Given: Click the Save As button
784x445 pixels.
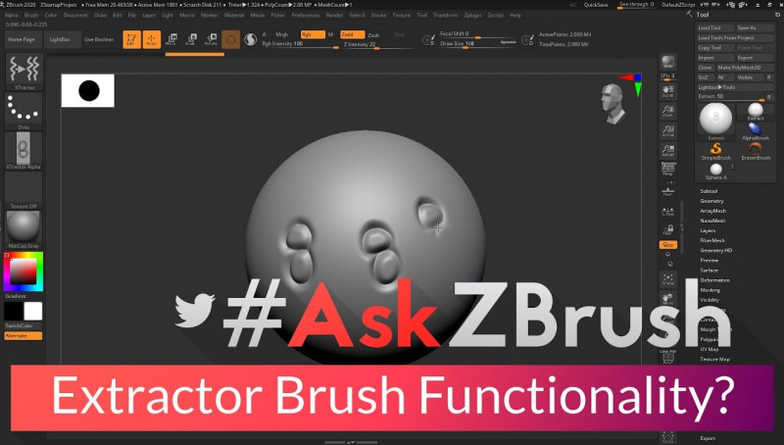Looking at the screenshot, I should pyautogui.click(x=755, y=28).
